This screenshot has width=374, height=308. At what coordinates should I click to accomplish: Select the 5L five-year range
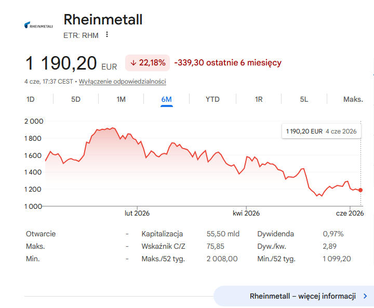point(304,99)
